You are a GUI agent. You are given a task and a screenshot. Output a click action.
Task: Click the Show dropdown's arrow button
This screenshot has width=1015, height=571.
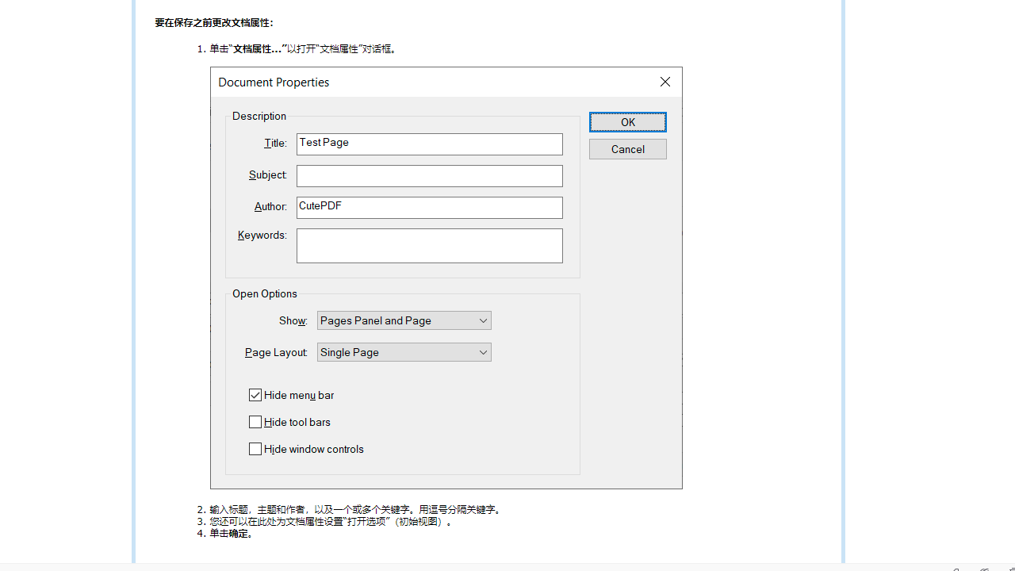pyautogui.click(x=484, y=320)
